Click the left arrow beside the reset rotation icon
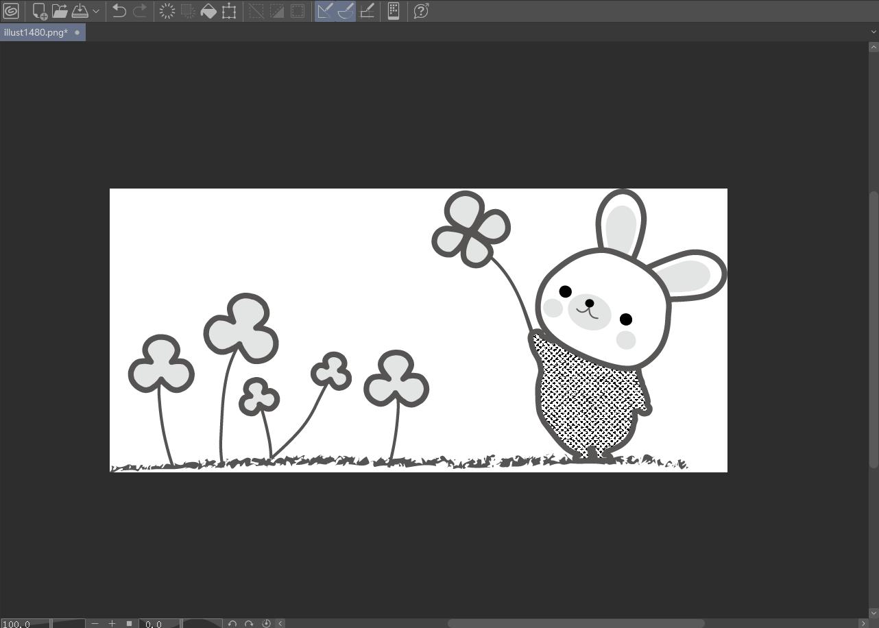This screenshot has height=628, width=879. pos(280,623)
